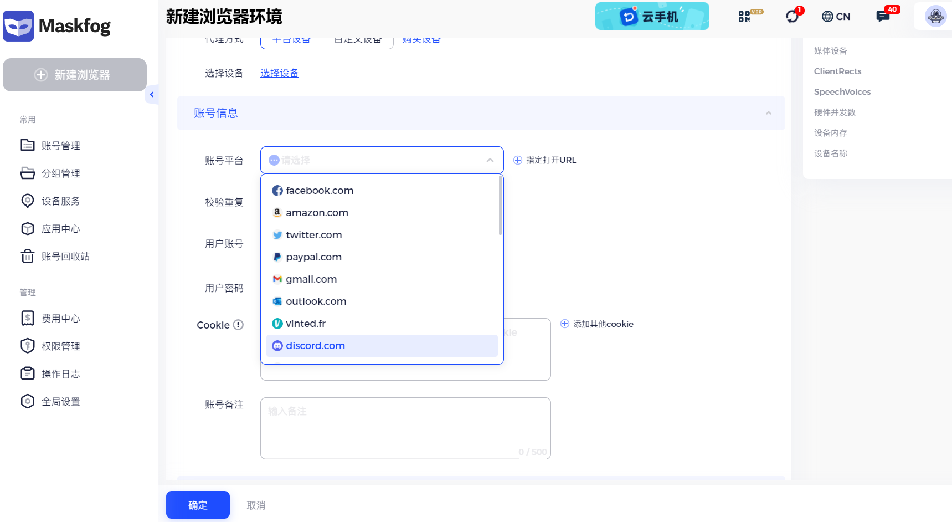The image size is (952, 522).
Task: Collapse the sidebar with the arrow handle
Action: pos(152,95)
